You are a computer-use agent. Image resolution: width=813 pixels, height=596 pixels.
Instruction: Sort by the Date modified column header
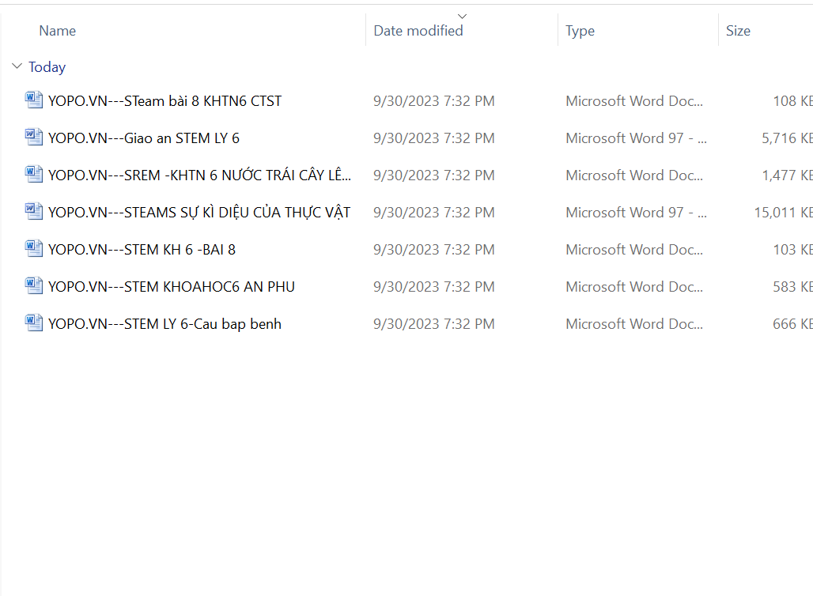tap(418, 31)
